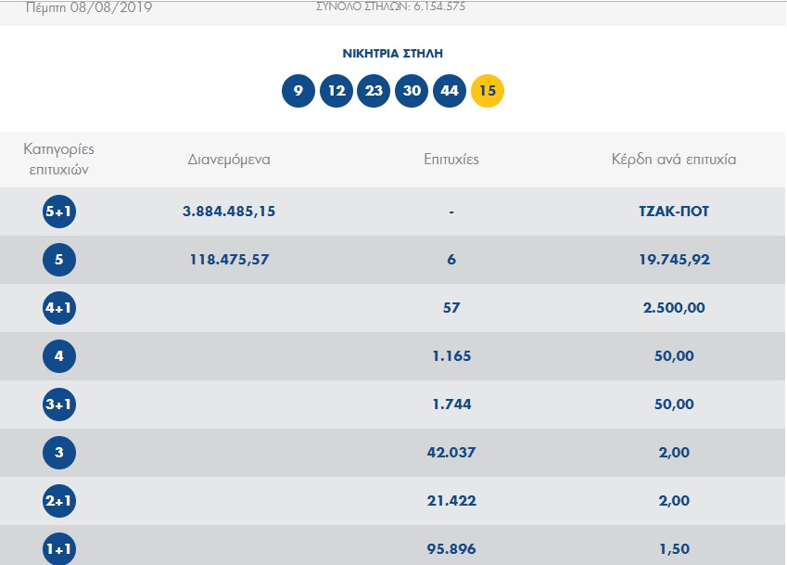Select the 3.884.485,15 distributed amount
The width and height of the screenshot is (787, 565).
229,212
